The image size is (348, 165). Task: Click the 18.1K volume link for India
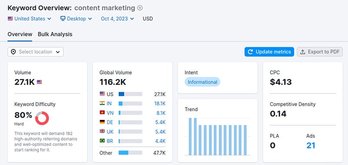pyautogui.click(x=160, y=104)
